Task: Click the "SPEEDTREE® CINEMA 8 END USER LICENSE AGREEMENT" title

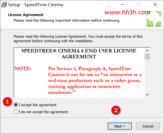Action: click(x=79, y=54)
